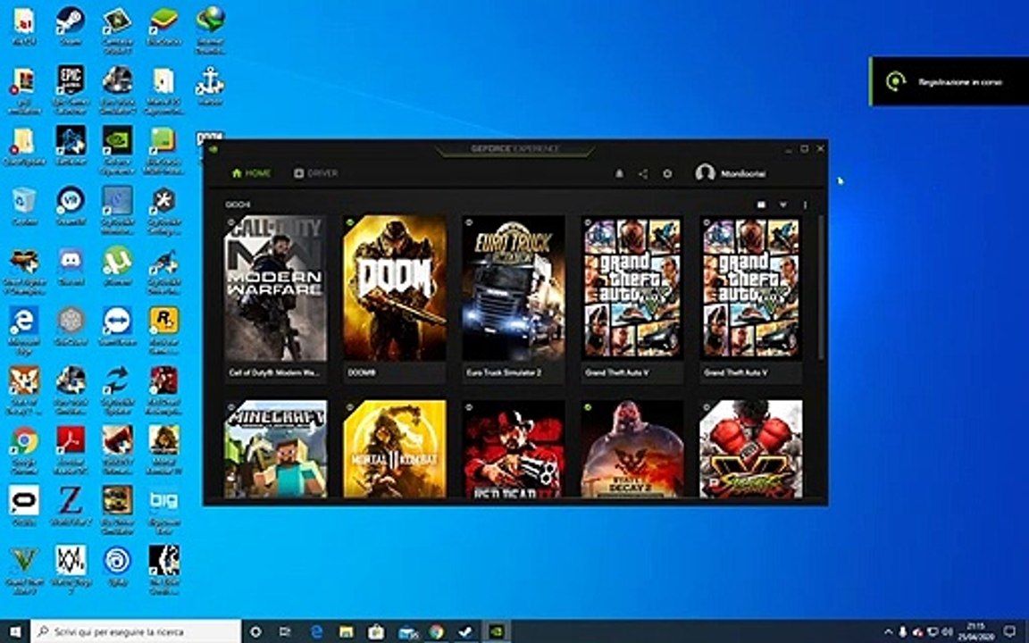Open Rockstar Games Launcher desktop shortcut
This screenshot has height=643, width=1029.
click(163, 330)
